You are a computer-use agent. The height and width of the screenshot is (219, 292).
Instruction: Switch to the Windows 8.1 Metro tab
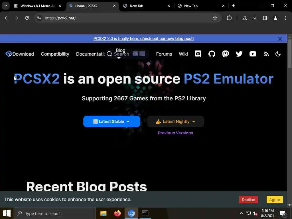click(37, 6)
